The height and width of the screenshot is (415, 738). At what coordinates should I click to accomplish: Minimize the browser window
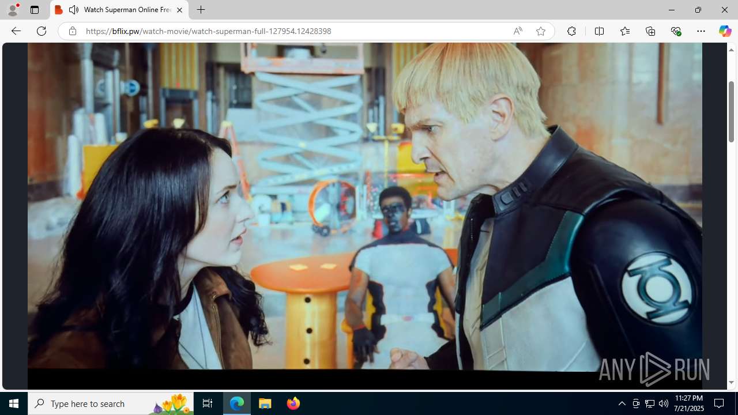671,10
